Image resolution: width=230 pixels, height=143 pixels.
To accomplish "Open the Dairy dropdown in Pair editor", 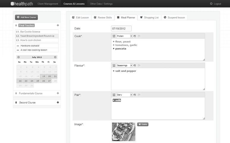I will point(124,95).
